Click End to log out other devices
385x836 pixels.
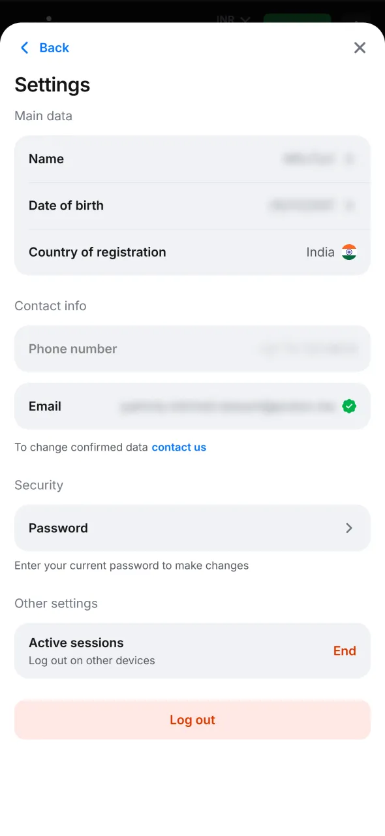click(x=345, y=651)
